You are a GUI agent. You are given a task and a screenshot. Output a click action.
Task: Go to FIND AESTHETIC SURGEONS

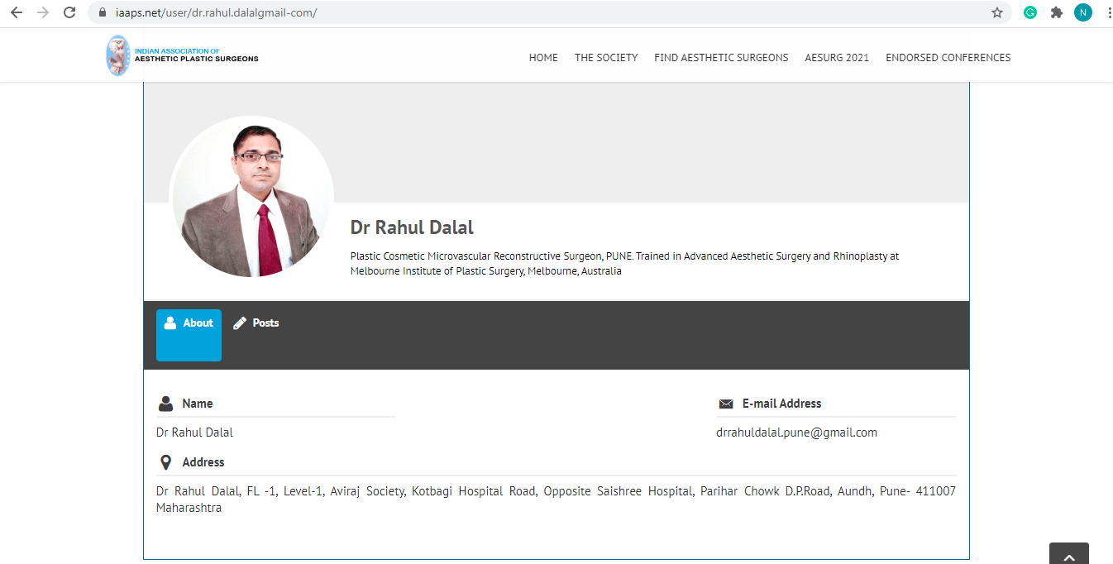(x=721, y=58)
